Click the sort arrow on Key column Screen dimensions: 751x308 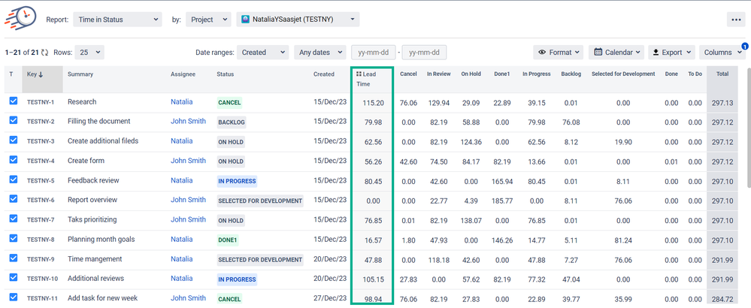(x=41, y=74)
